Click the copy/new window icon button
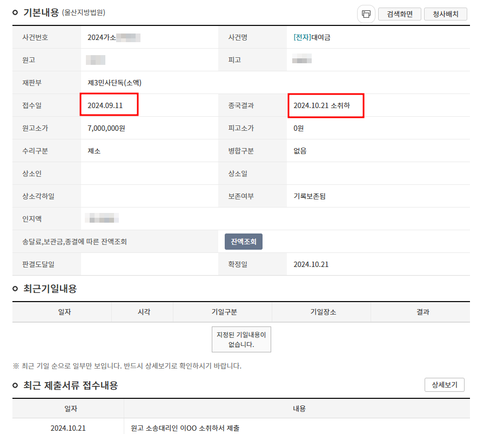477x434 pixels. 366,14
